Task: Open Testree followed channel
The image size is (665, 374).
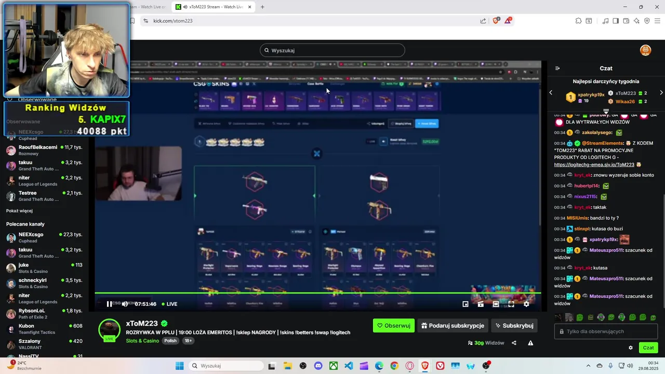Action: pyautogui.click(x=44, y=196)
